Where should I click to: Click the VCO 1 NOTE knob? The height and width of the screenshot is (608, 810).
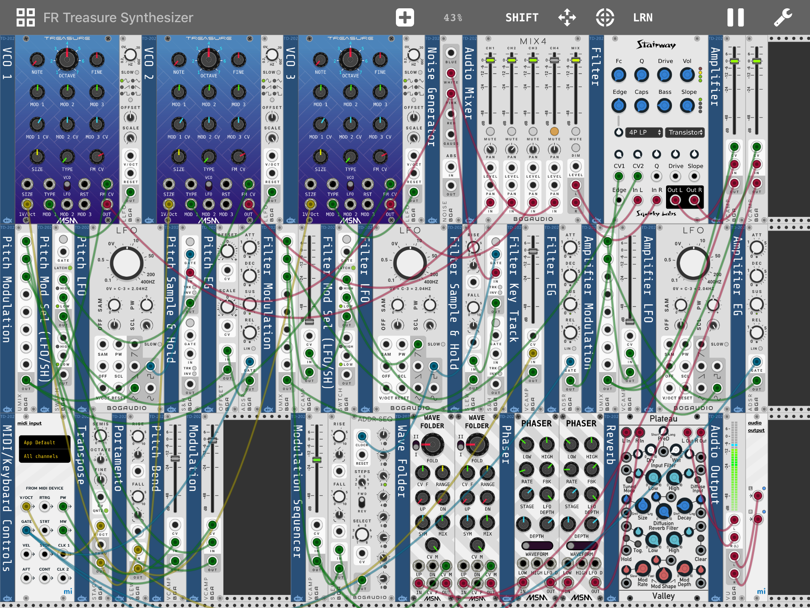click(37, 60)
